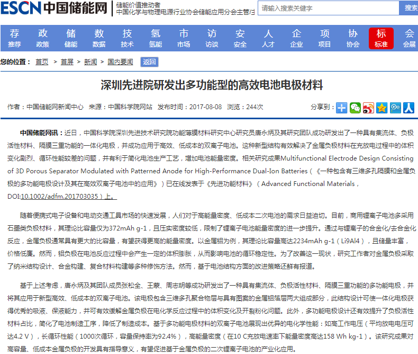This screenshot has height=354, width=418.
Task: Open the 标准 highlighted red nav item
Action: (x=381, y=38)
